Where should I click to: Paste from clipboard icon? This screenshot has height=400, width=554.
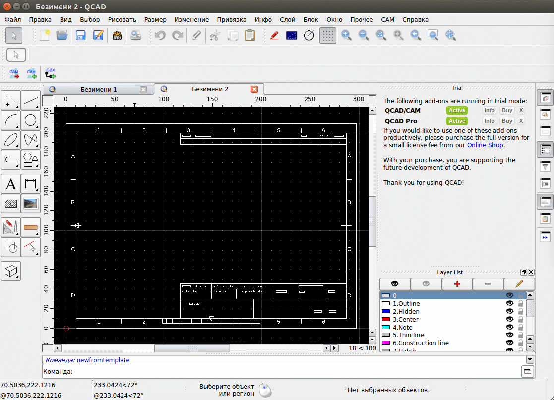coord(250,35)
